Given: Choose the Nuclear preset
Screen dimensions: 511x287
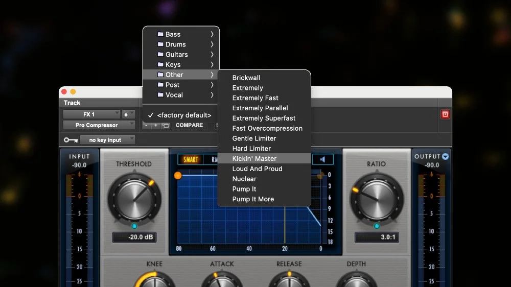Looking at the screenshot, I should [264, 179].
